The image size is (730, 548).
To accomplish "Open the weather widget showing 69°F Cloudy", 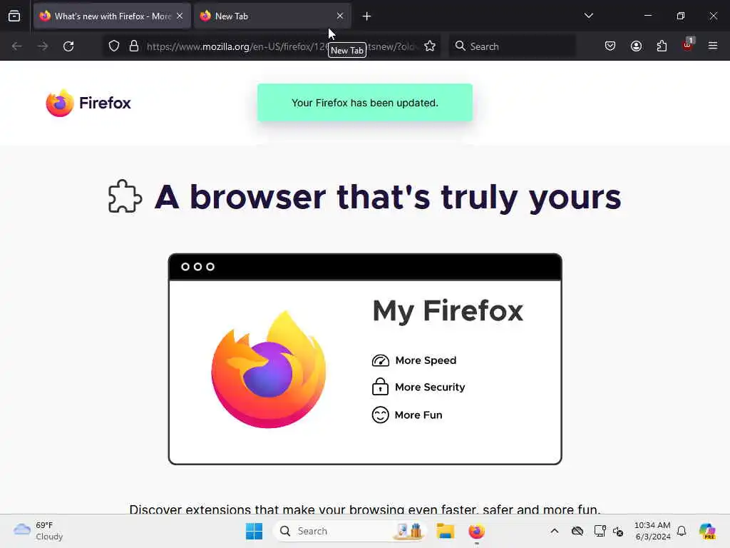I will point(38,531).
